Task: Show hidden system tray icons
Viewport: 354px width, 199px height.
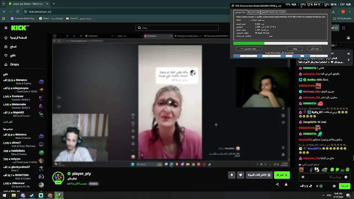Action: [323, 195]
